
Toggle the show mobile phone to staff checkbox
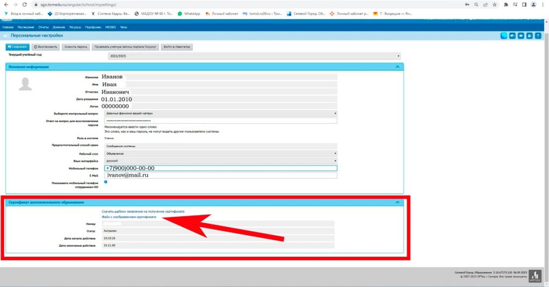pyautogui.click(x=106, y=182)
